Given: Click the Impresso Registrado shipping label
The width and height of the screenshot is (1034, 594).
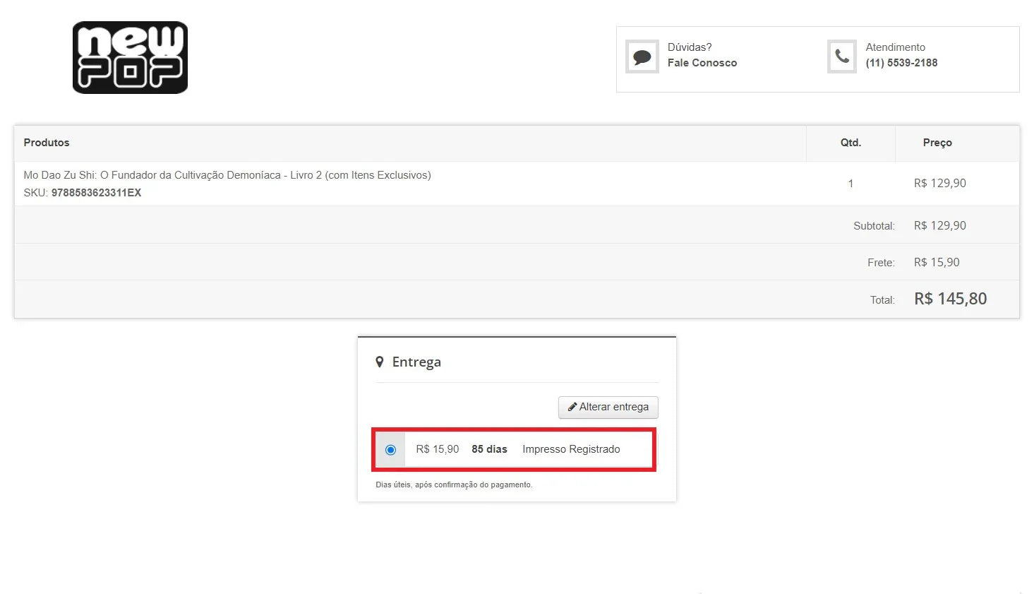Looking at the screenshot, I should [571, 449].
